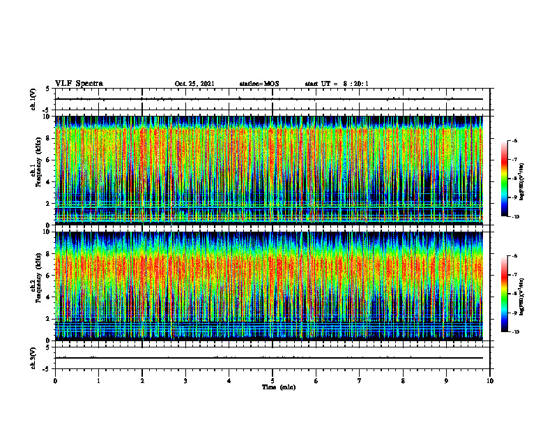Click the ch.1 colorbar log(PSD) label
This screenshot has width=552, height=427.
click(522, 182)
